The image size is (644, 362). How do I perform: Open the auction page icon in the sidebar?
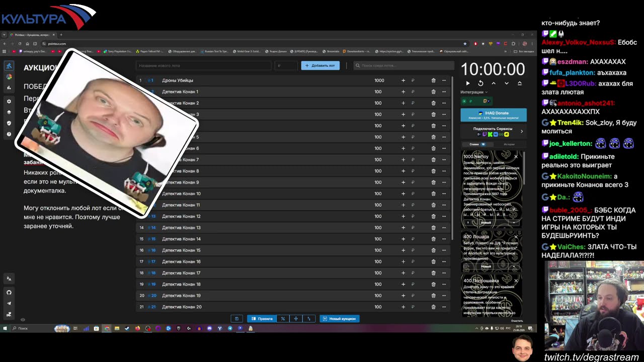click(x=9, y=66)
